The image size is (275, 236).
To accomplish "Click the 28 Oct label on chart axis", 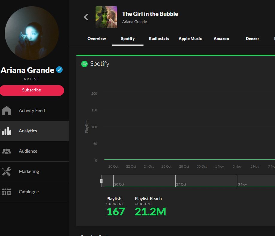I will (184, 166).
